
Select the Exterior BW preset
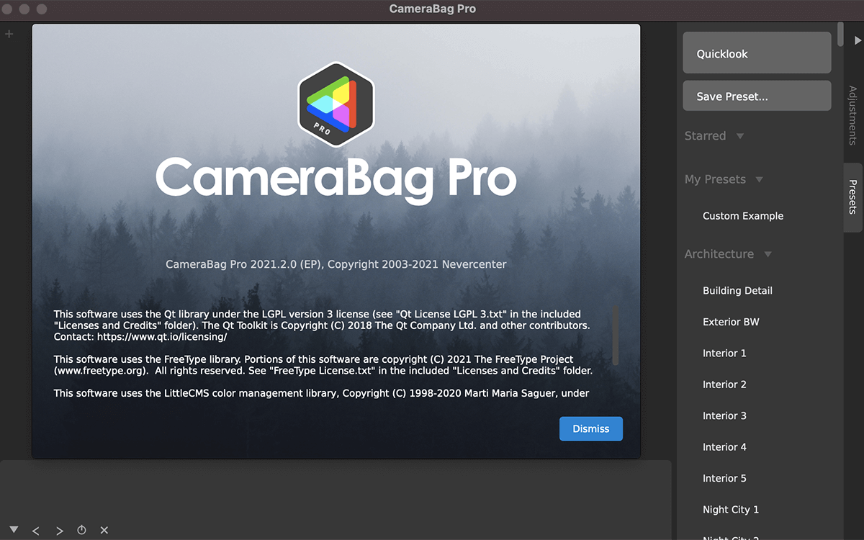(731, 322)
